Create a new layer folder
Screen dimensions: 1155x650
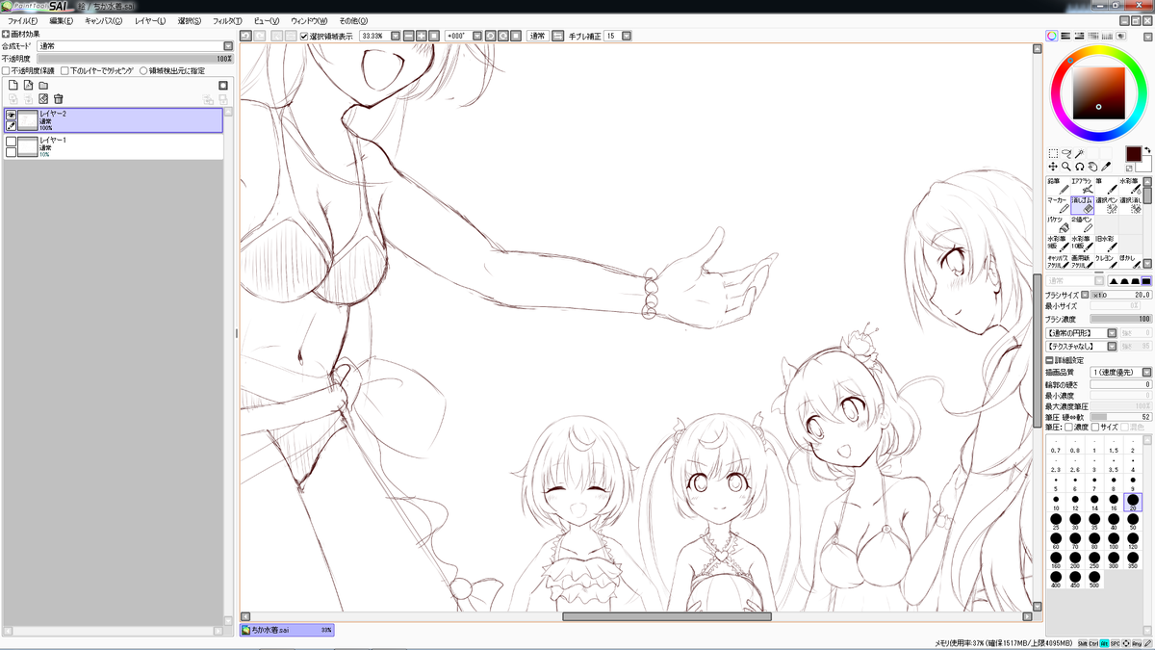click(43, 85)
